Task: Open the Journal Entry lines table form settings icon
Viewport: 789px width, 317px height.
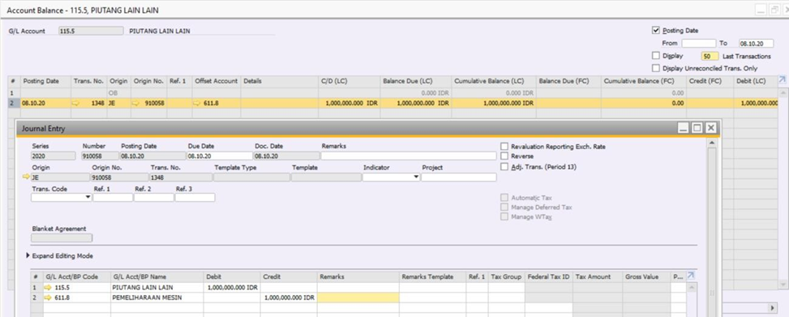Action: click(x=691, y=276)
